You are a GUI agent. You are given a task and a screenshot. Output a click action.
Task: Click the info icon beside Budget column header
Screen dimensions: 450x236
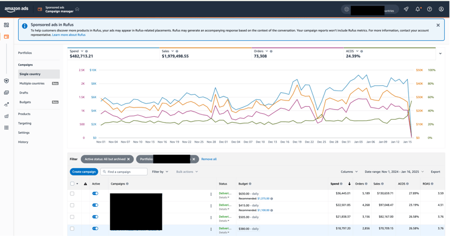coord(250,183)
